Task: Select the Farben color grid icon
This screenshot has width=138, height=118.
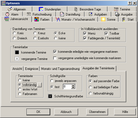Action: point(37,19)
